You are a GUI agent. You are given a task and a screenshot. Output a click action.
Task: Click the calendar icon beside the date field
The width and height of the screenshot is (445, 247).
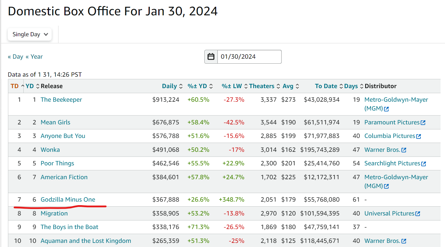211,57
